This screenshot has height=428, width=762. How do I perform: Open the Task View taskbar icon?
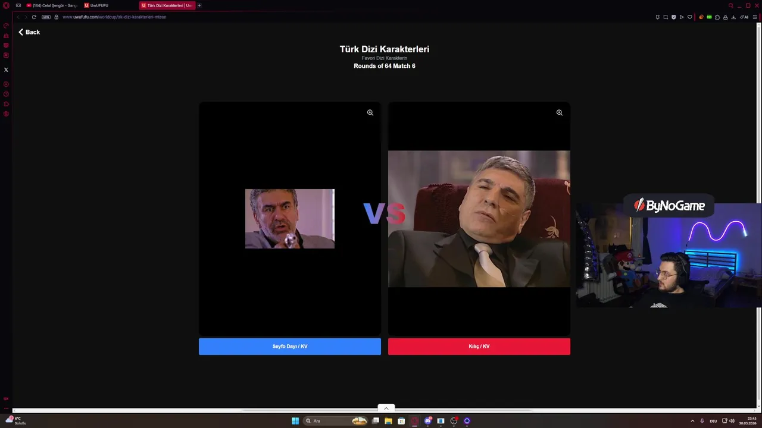coord(376,421)
